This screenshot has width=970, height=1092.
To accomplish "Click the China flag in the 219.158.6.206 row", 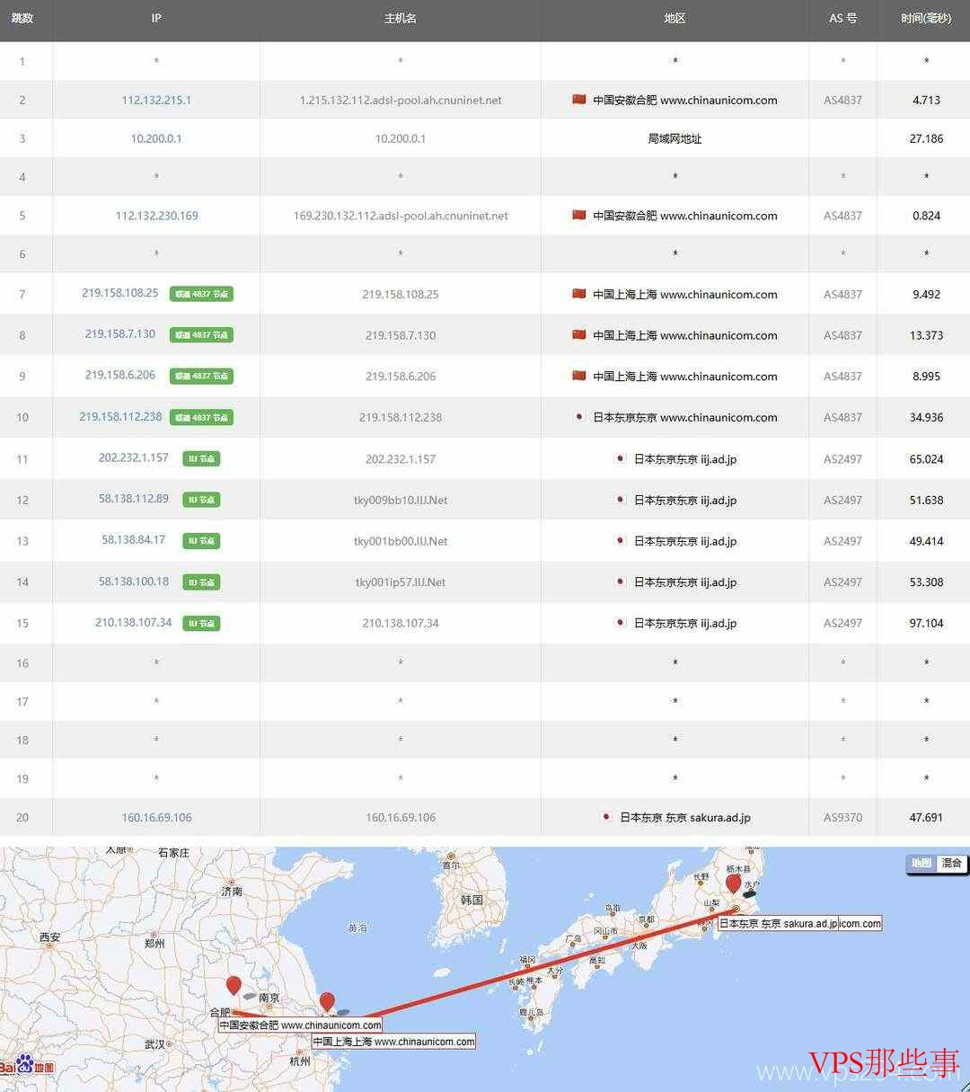I will pos(579,376).
